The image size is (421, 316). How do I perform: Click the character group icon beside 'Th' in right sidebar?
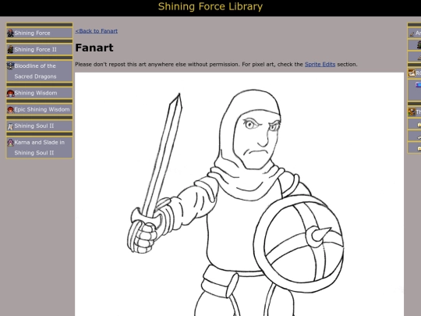(412, 112)
